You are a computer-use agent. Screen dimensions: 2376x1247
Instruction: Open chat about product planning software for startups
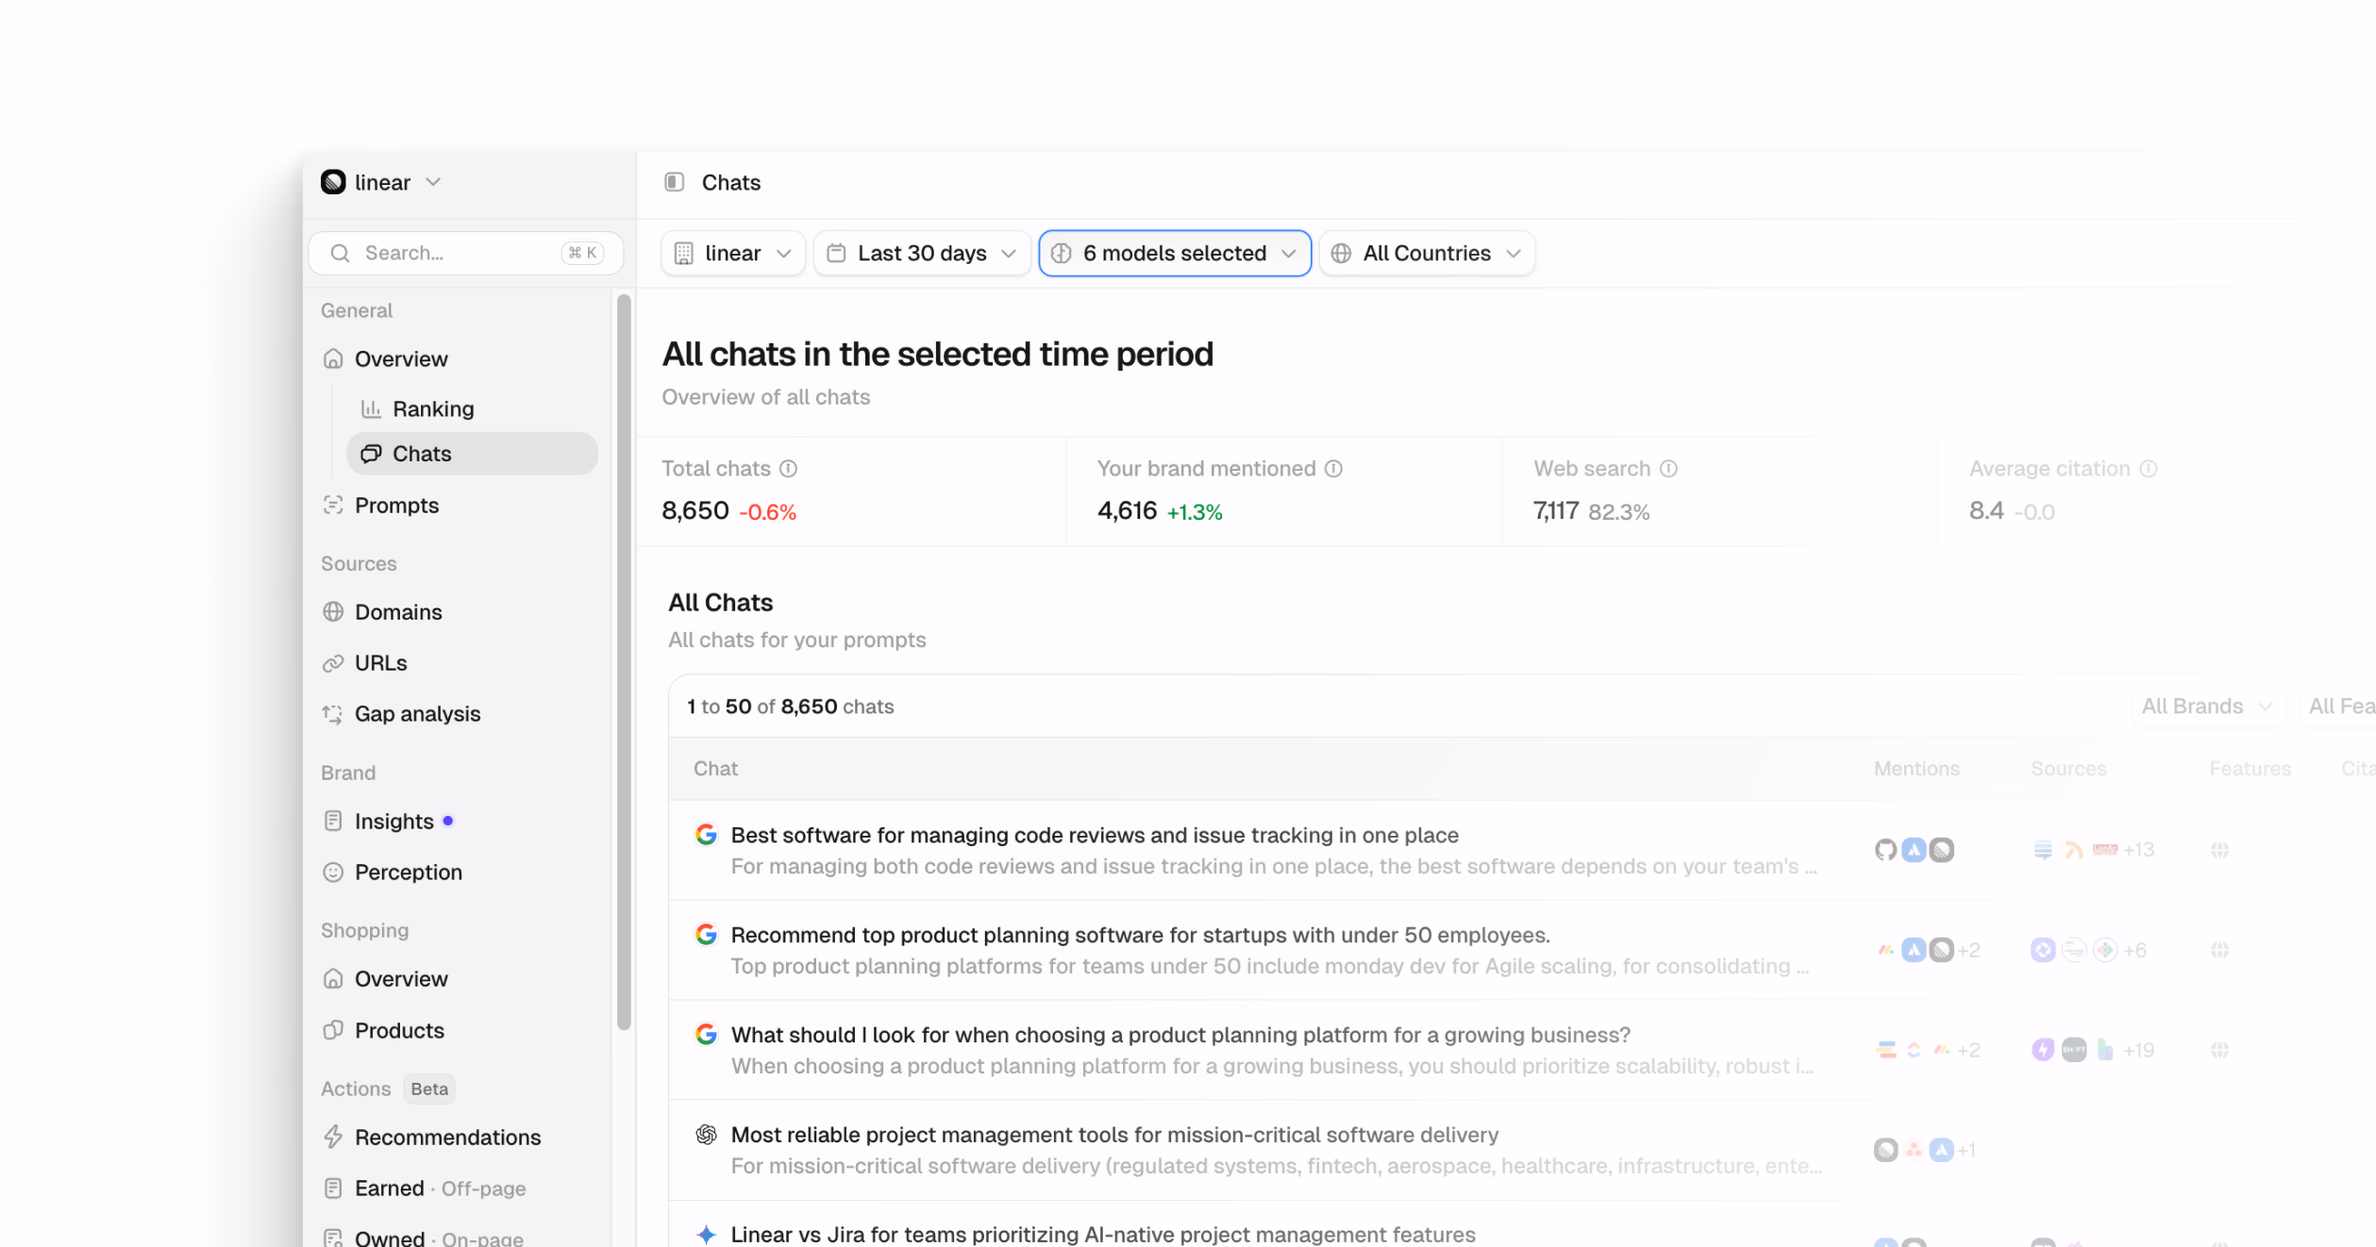point(1140,936)
